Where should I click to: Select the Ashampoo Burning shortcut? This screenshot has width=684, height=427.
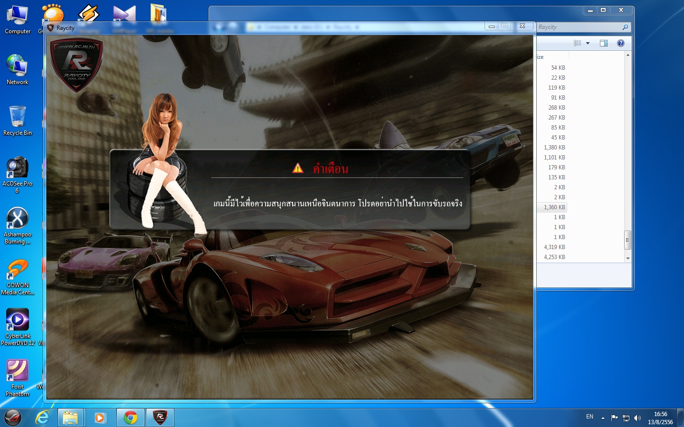click(18, 226)
